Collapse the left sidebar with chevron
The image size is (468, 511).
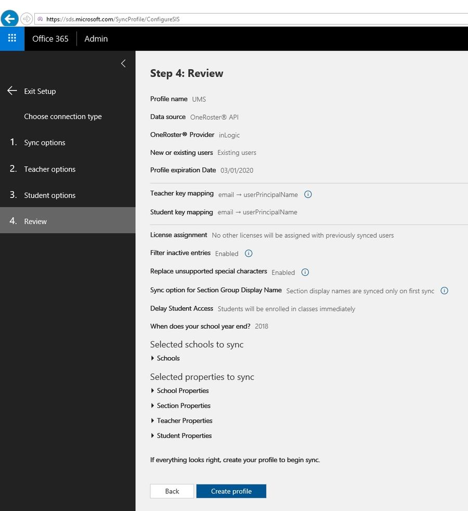(x=123, y=63)
